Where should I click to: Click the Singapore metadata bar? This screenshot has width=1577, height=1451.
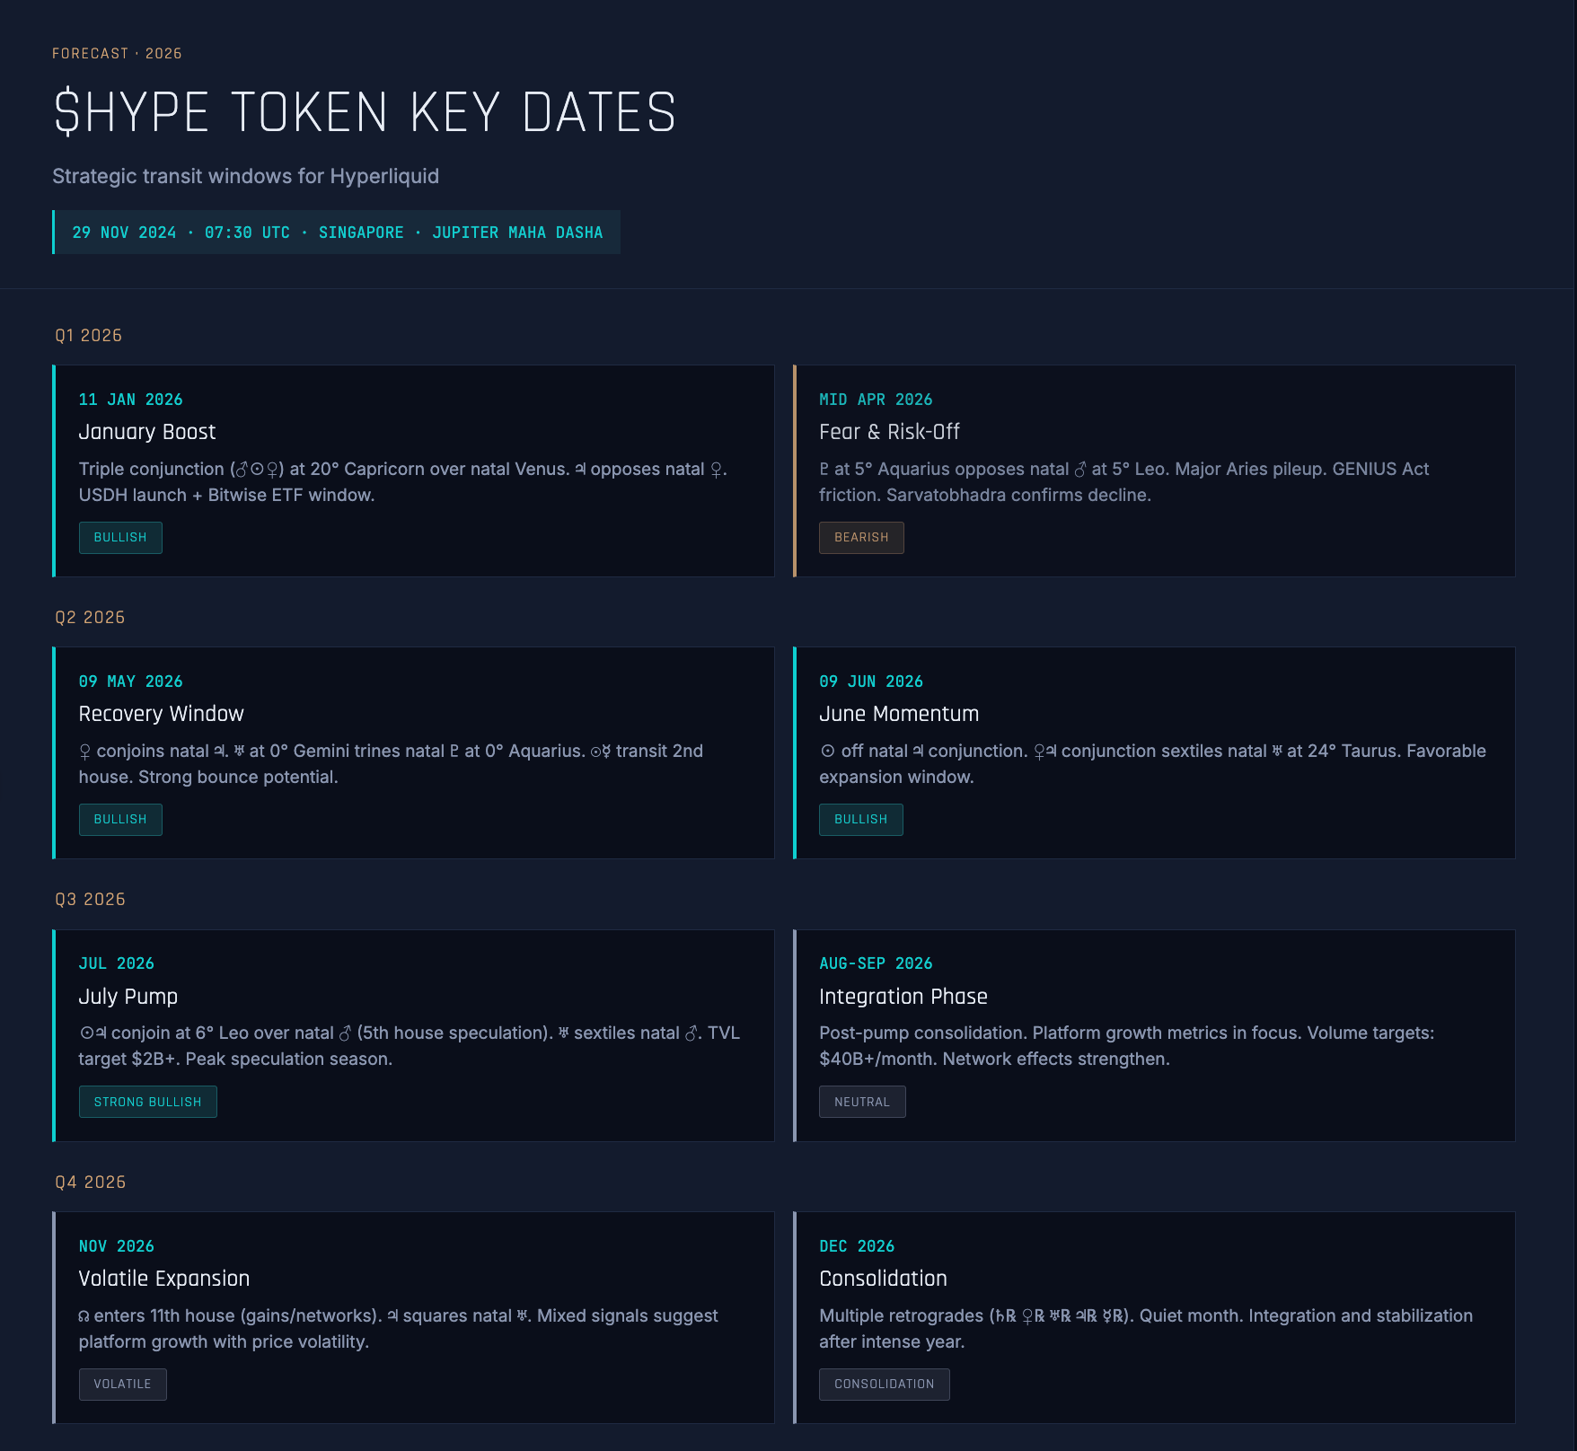(x=336, y=232)
